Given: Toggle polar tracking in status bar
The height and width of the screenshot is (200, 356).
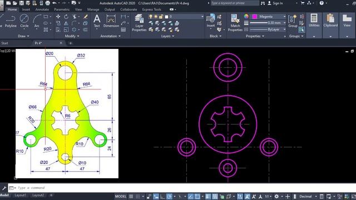Looking at the screenshot, I should [x=169, y=196].
